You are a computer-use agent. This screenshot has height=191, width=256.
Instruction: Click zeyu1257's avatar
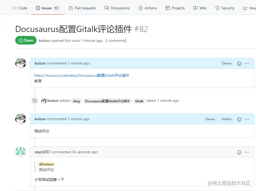[x=21, y=152]
